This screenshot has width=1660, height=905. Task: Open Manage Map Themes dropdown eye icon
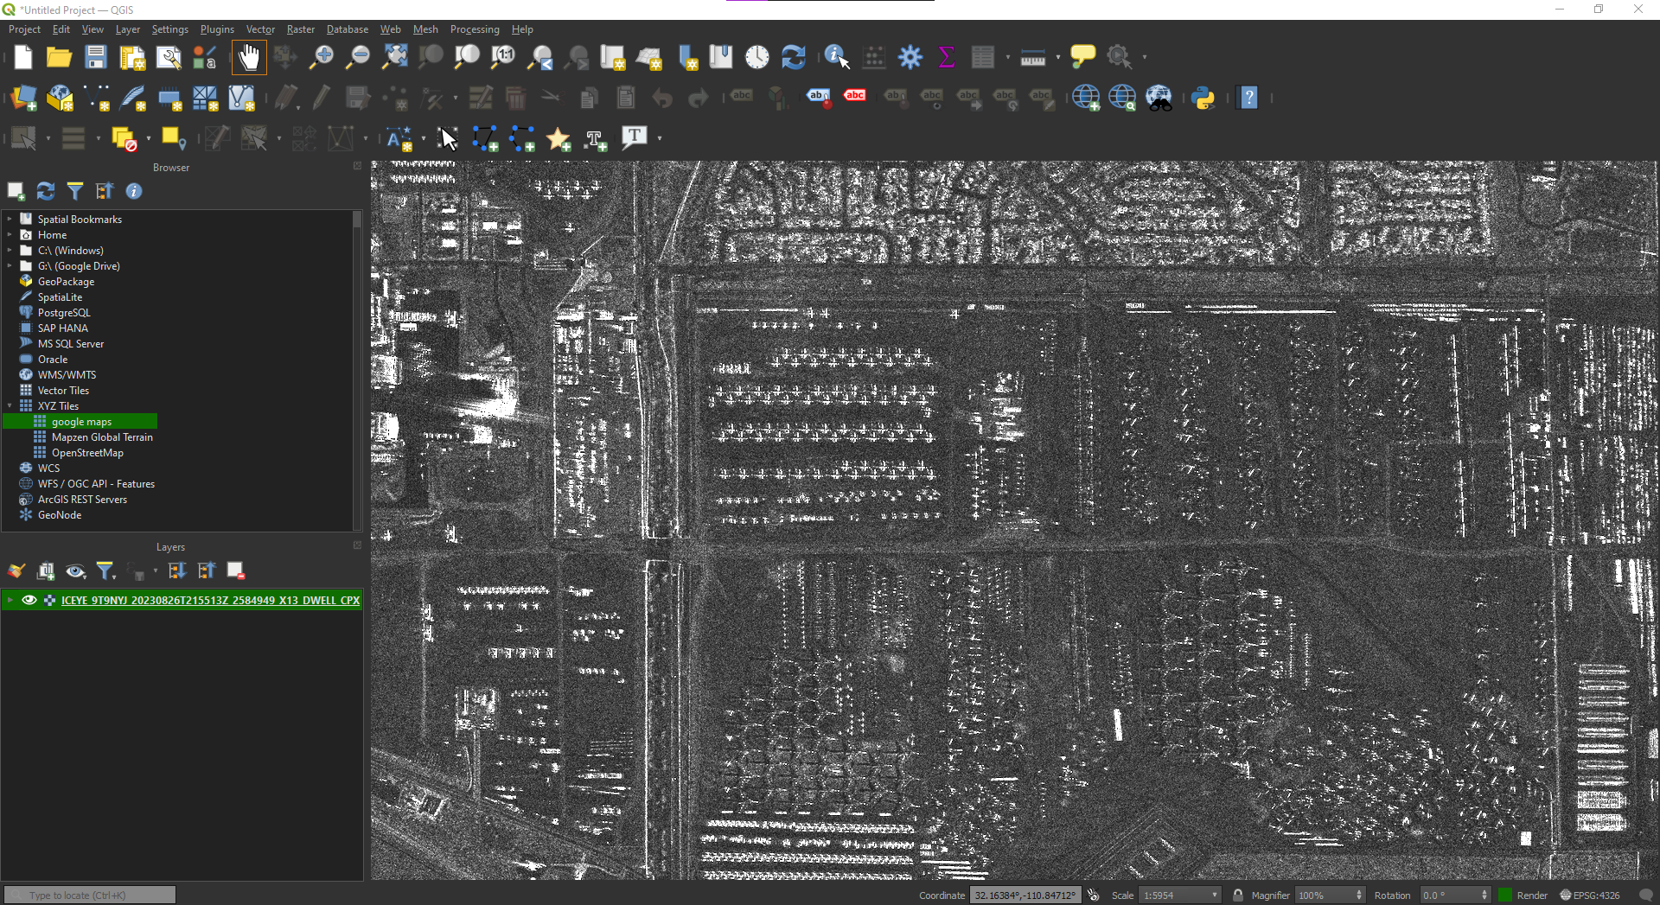(x=76, y=570)
